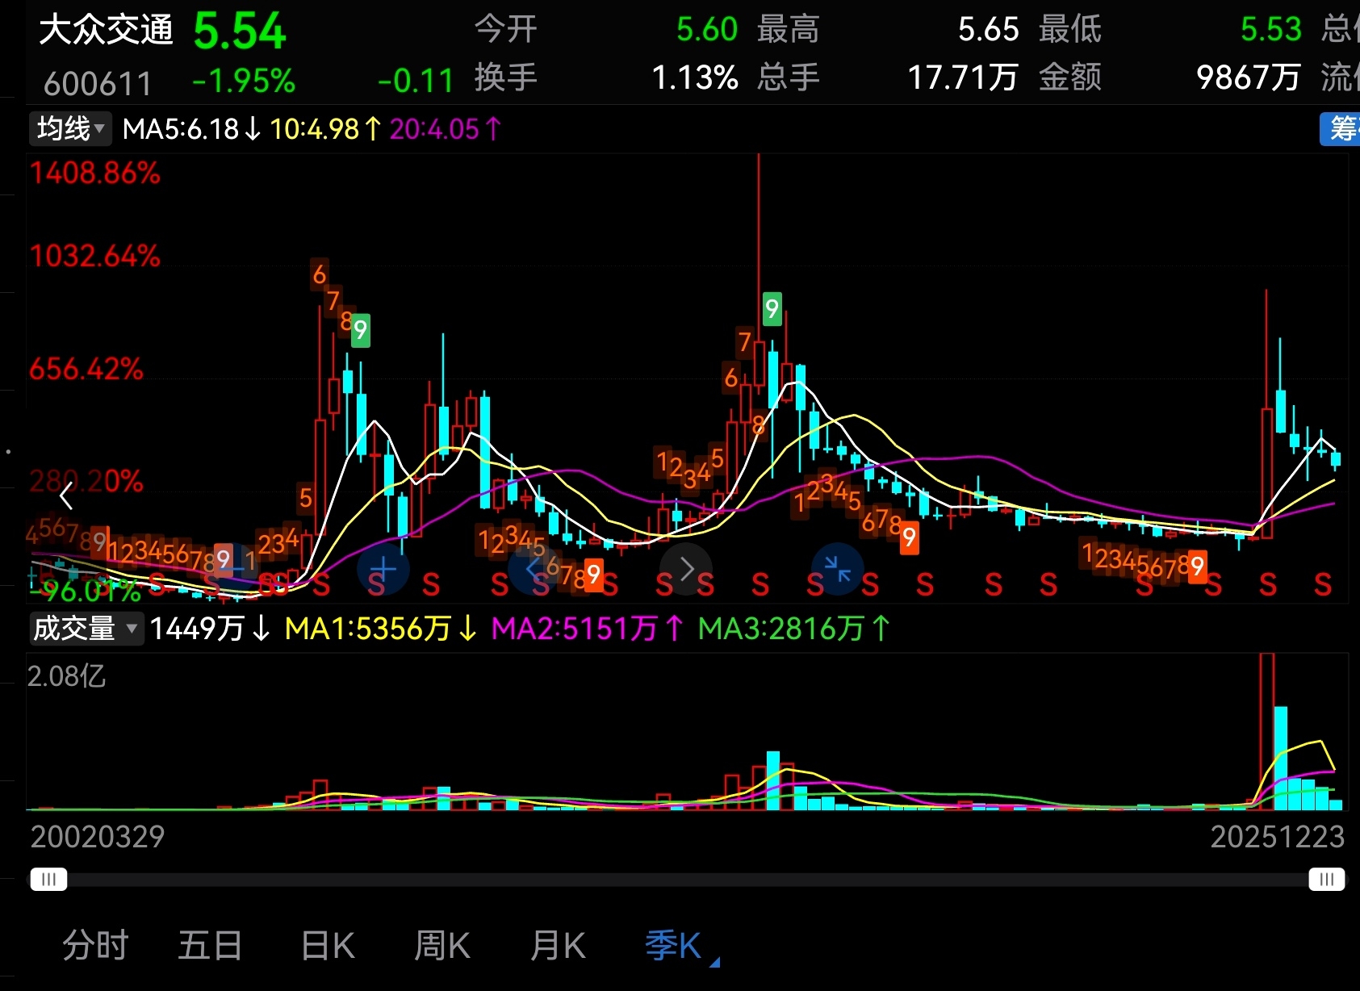Switch to the 月K tab
This screenshot has width=1360, height=991.
(558, 945)
